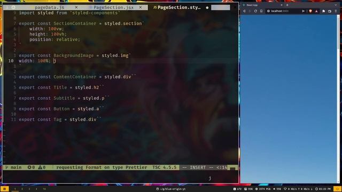Click 'requesting Format on type Prettier' status

coord(102,167)
